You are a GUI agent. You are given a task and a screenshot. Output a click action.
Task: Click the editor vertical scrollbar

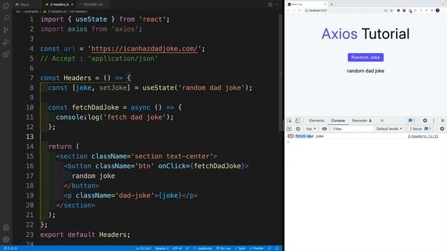pyautogui.click(x=281, y=73)
